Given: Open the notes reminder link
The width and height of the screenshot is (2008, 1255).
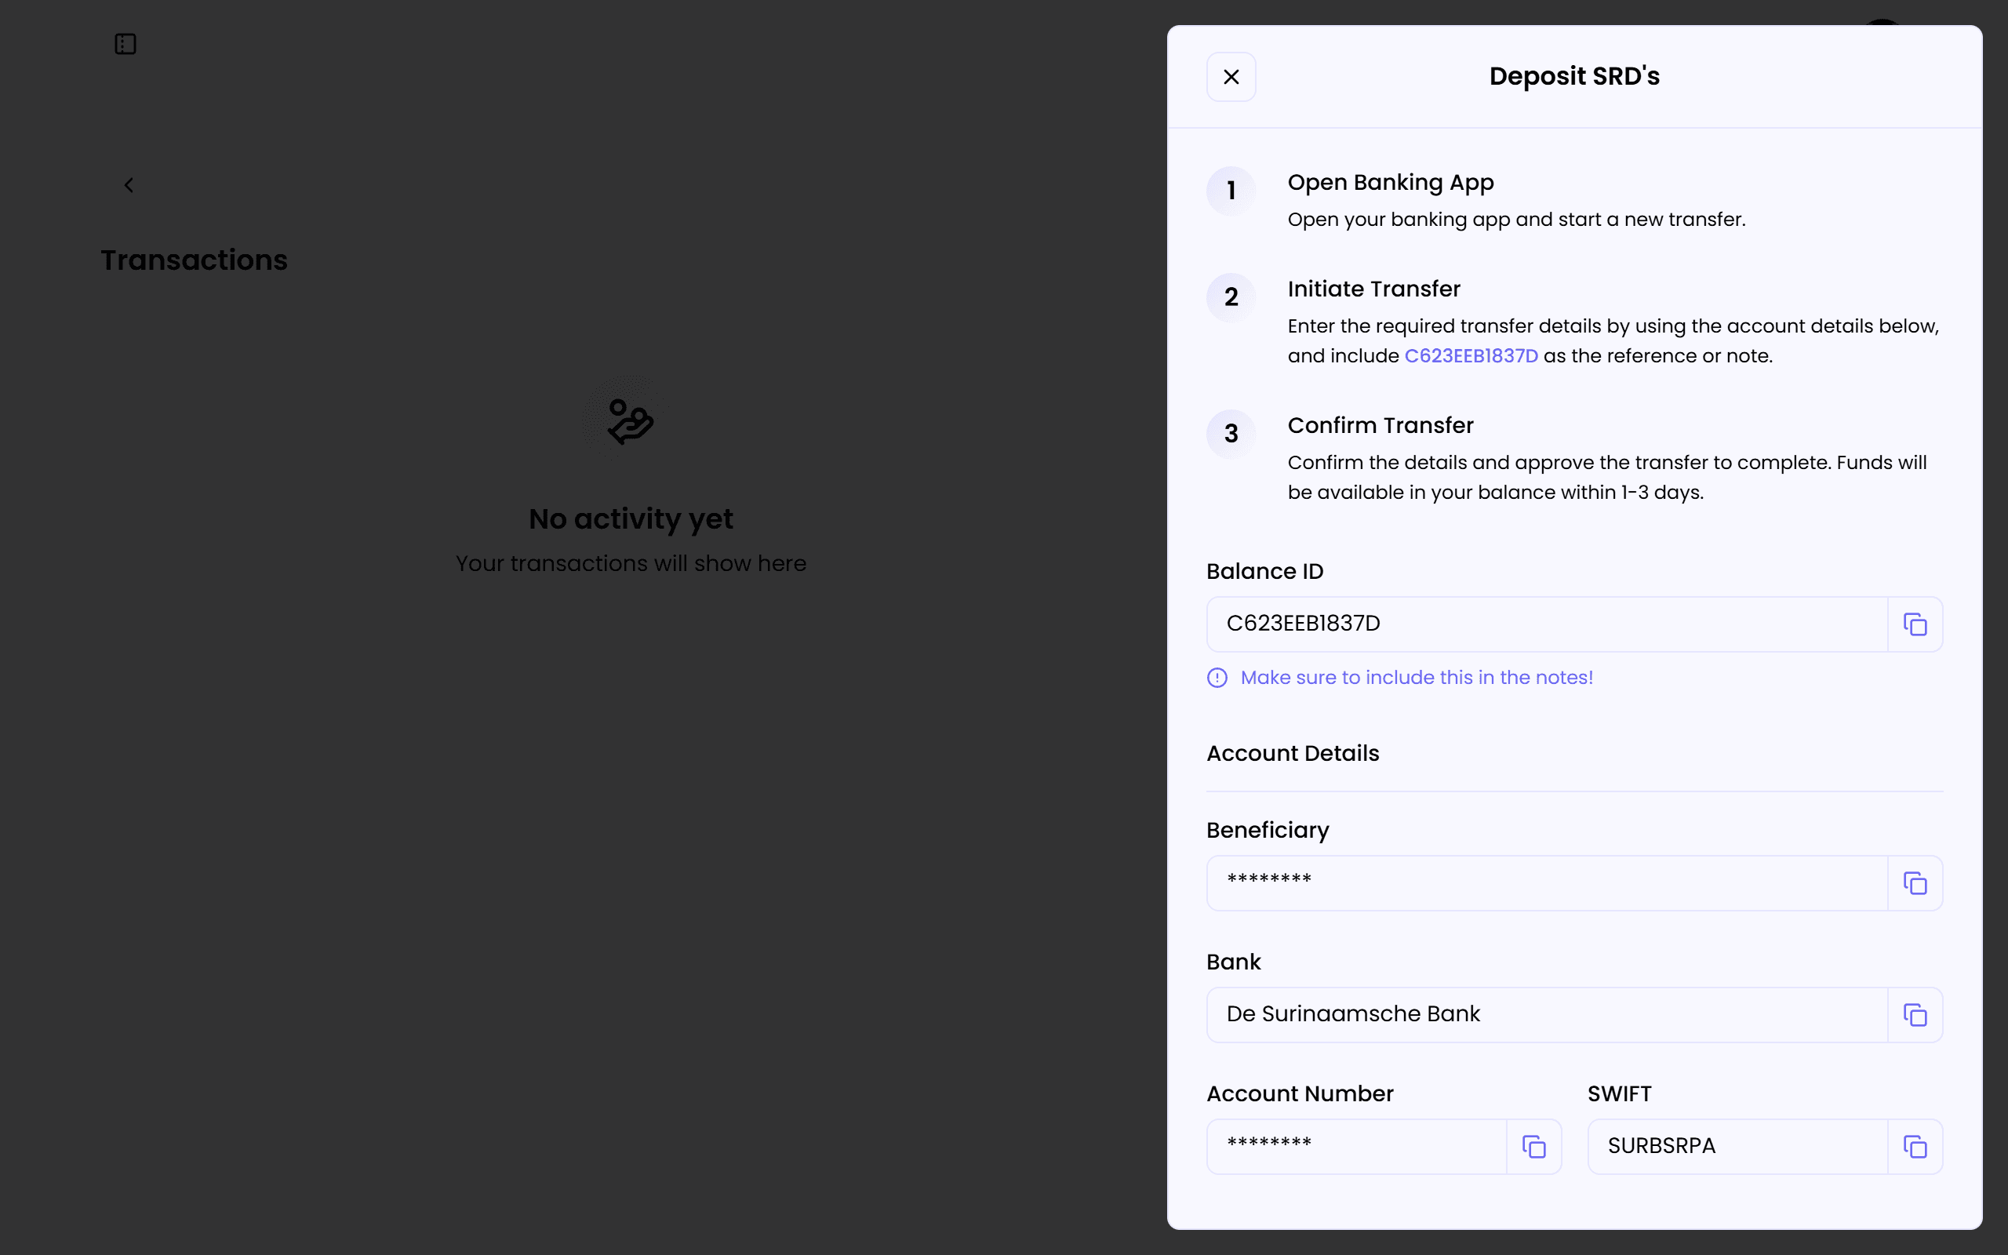Looking at the screenshot, I should (x=1416, y=677).
